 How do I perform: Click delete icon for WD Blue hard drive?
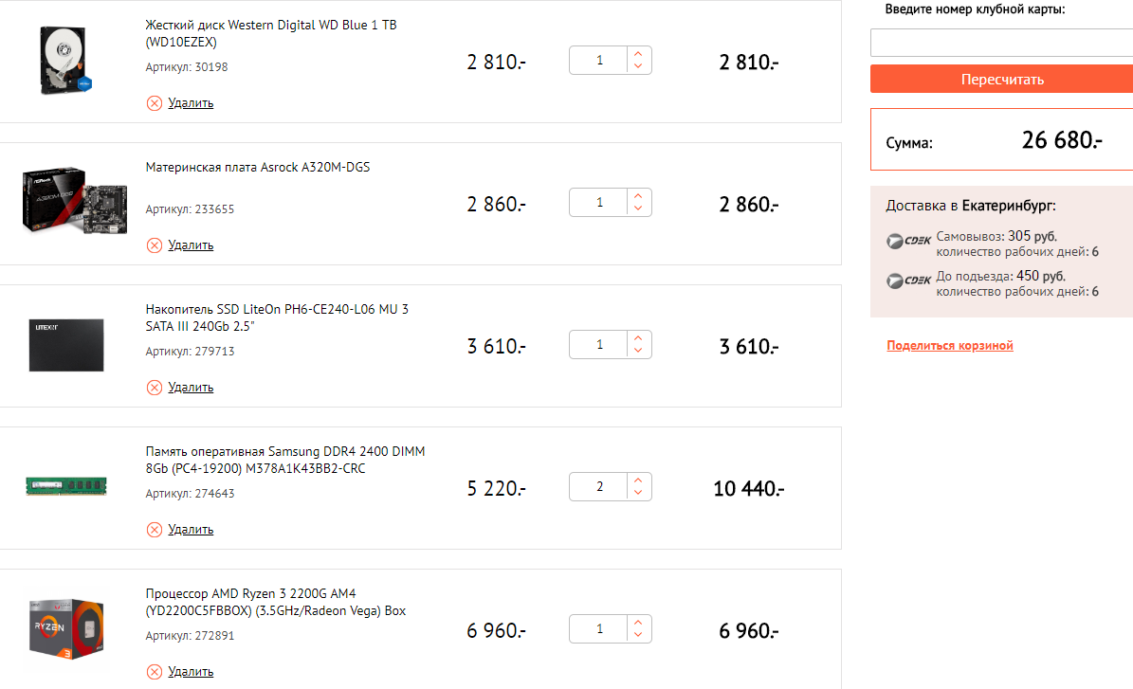point(155,103)
